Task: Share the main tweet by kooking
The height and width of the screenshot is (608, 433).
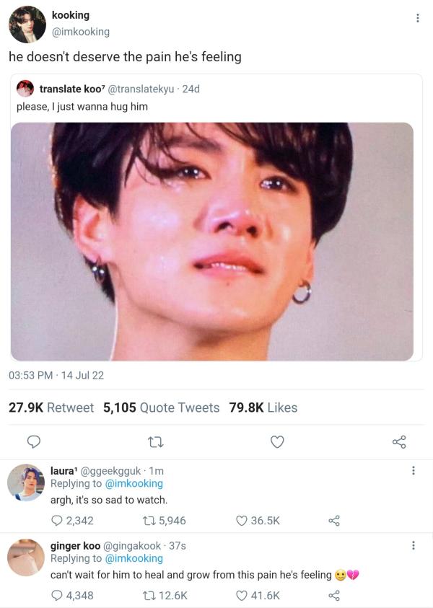Action: [399, 441]
